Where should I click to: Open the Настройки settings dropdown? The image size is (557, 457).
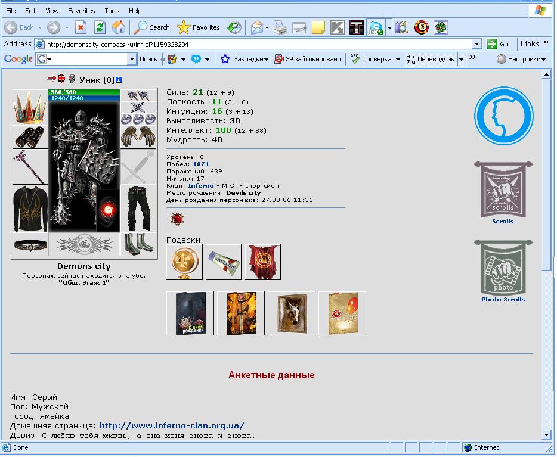point(521,59)
